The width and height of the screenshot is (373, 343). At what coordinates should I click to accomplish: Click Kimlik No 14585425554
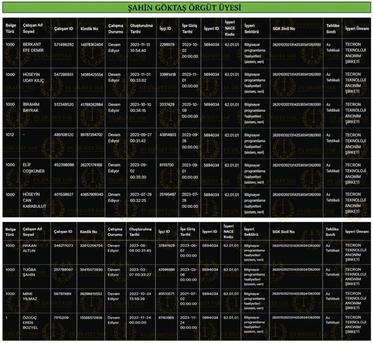92,75
